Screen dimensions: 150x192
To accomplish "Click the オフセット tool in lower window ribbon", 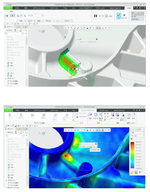I will [x=95, y=116].
